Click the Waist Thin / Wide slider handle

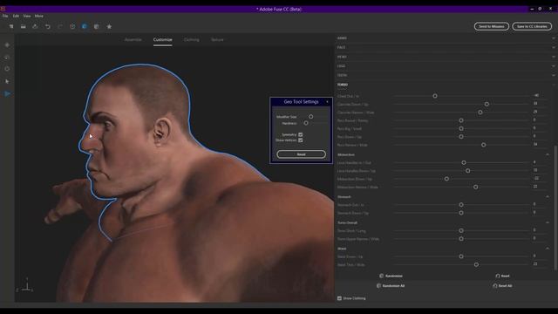[x=476, y=264]
